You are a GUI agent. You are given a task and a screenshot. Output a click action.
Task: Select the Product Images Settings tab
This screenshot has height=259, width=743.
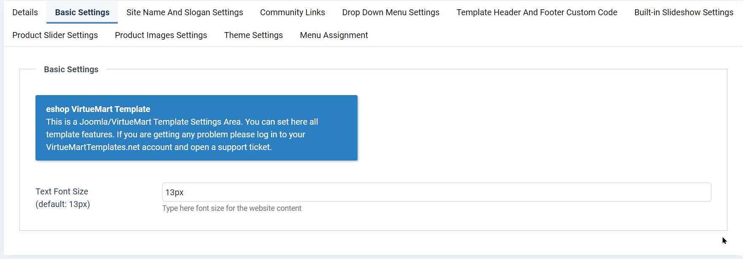click(x=161, y=35)
